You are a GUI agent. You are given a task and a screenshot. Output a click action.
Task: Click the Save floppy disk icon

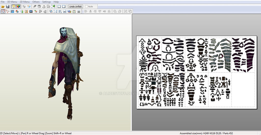click(8, 6)
